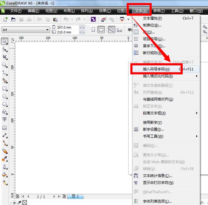Select the Outline pen tool
This screenshot has width=208, height=205.
tap(5, 167)
